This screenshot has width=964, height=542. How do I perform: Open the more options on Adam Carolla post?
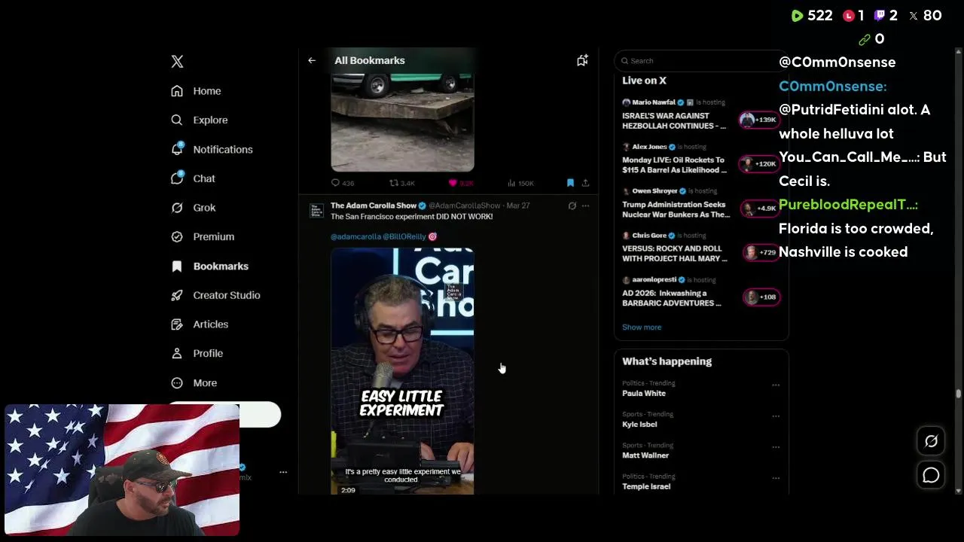(x=585, y=206)
